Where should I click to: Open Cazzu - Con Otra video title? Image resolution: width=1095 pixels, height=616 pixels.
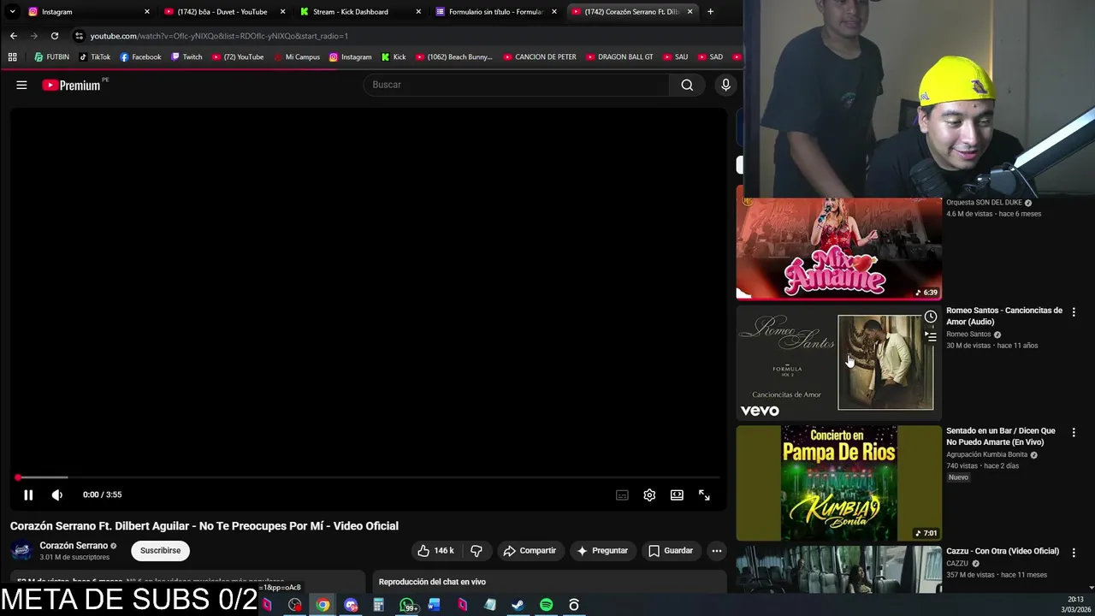point(1003,551)
